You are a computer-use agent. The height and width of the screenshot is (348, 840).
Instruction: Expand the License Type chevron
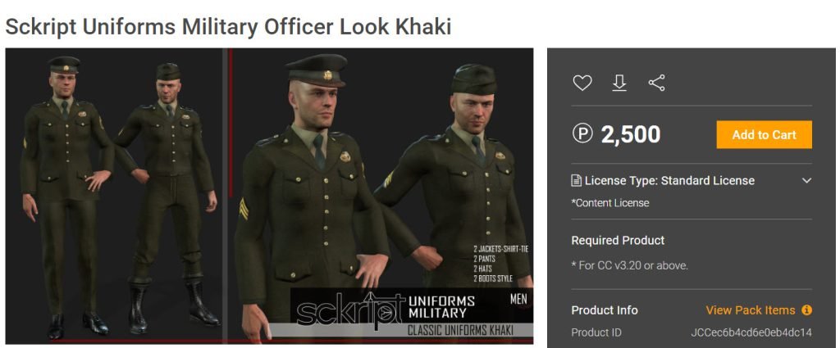coord(807,181)
